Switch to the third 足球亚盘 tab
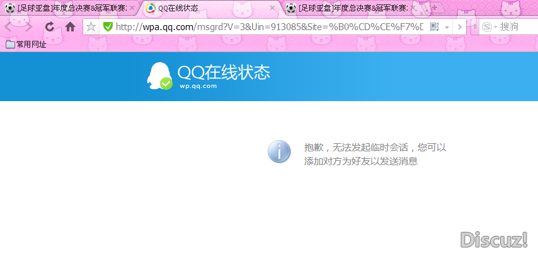The width and height of the screenshot is (538, 255). 351,8
